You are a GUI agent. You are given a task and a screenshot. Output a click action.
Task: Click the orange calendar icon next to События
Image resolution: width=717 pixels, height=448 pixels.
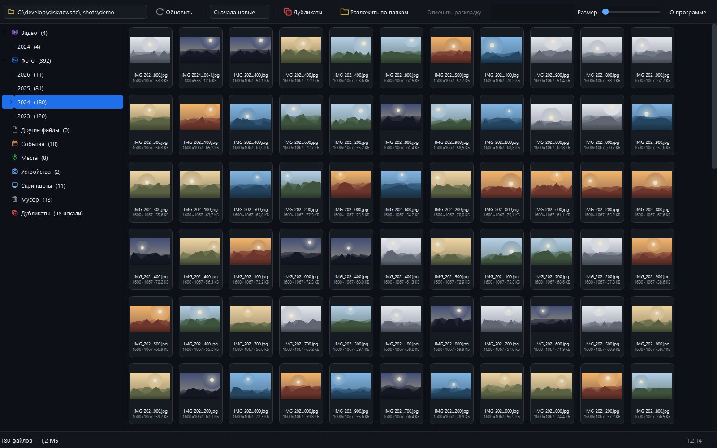click(x=15, y=144)
